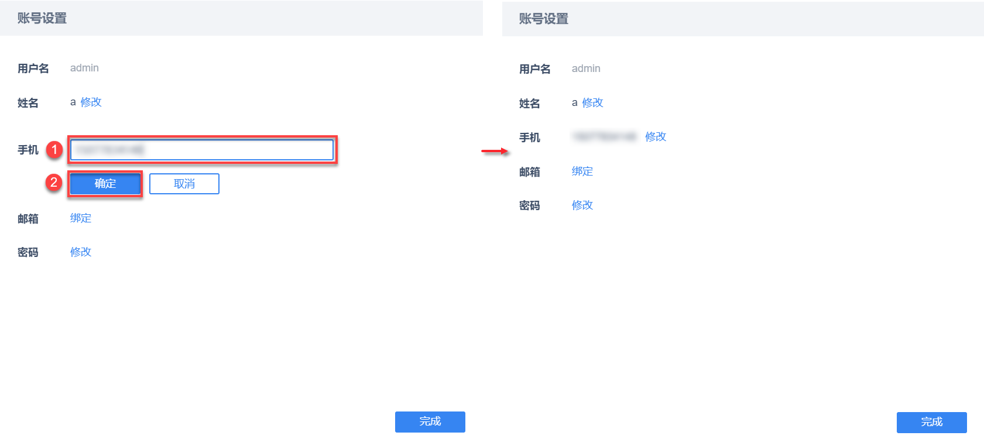The height and width of the screenshot is (439, 984).
Task: Click the right 账号设置 header title
Action: point(544,19)
